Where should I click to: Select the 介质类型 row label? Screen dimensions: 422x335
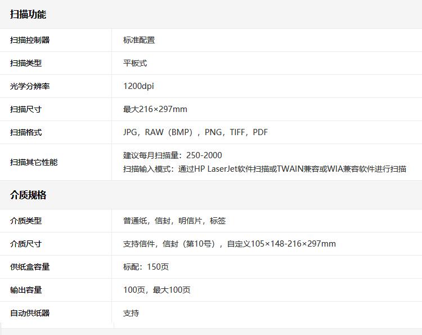pyautogui.click(x=26, y=221)
